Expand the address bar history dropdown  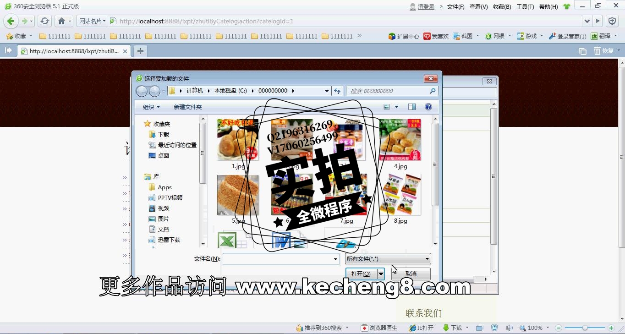coord(587,21)
